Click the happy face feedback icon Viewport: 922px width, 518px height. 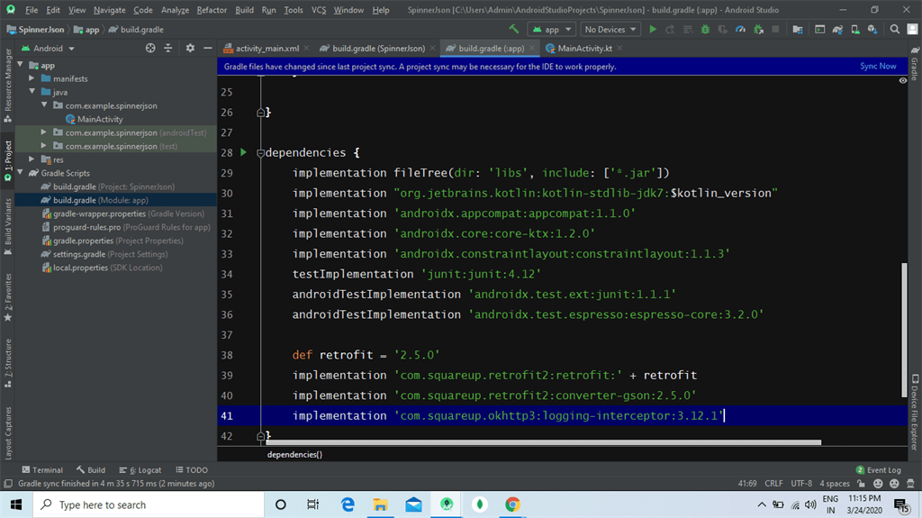[x=878, y=484]
